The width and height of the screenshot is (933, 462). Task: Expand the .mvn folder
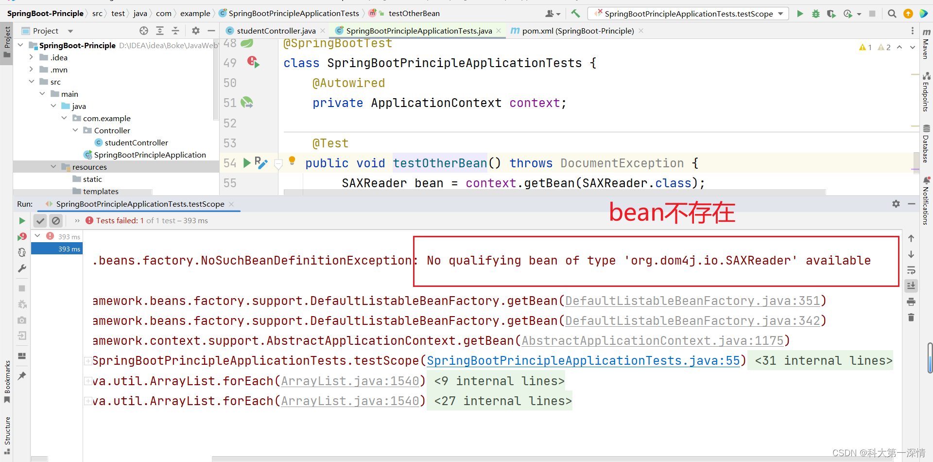coord(32,70)
